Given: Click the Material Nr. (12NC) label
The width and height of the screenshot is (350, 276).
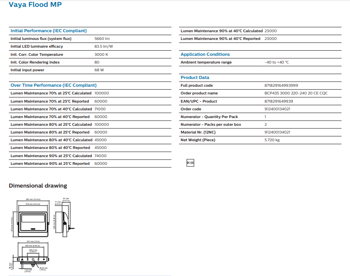Looking at the screenshot, I should click(x=198, y=132).
